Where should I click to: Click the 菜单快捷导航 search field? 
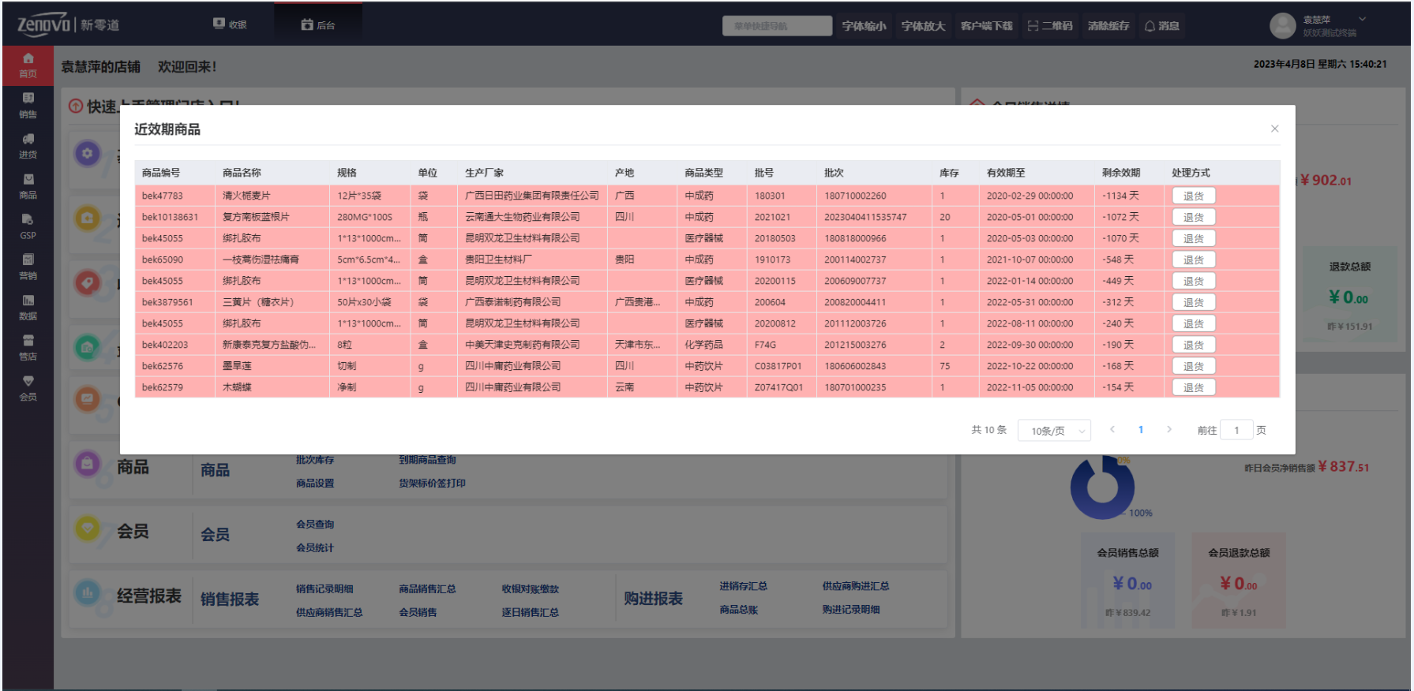click(777, 26)
